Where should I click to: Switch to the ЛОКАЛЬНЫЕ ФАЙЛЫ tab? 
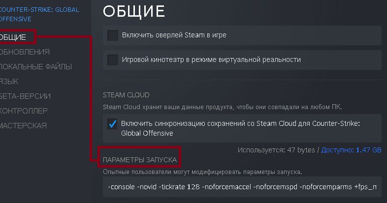click(35, 66)
